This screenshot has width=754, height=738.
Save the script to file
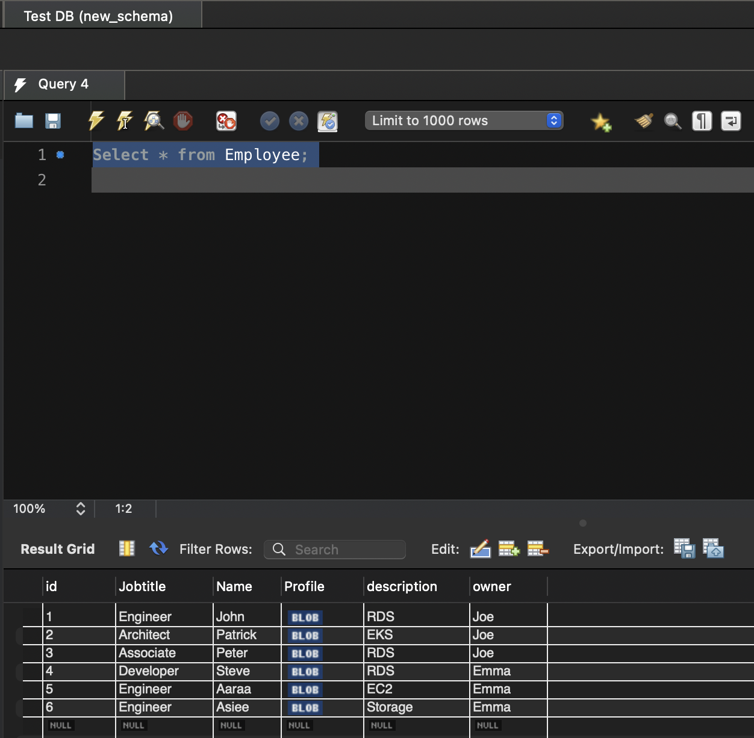[53, 121]
